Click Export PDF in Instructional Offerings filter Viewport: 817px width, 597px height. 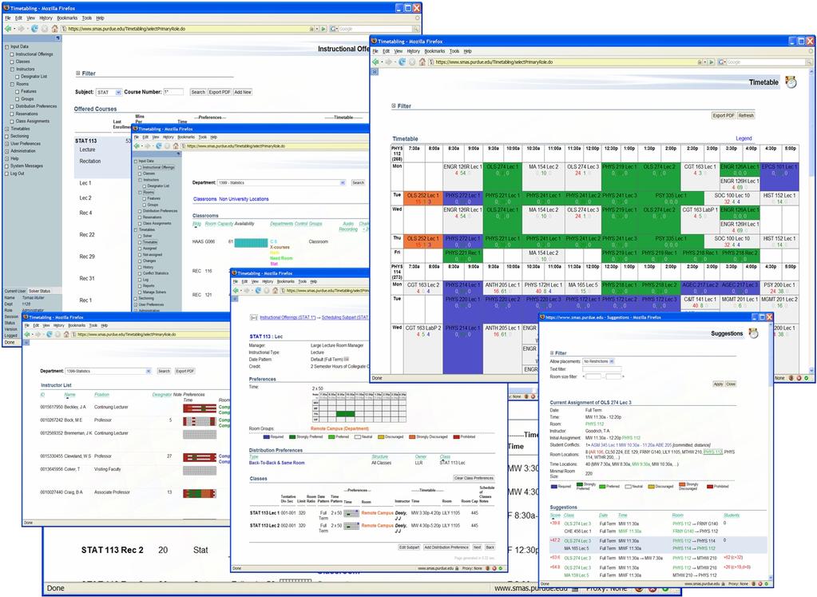coord(220,92)
